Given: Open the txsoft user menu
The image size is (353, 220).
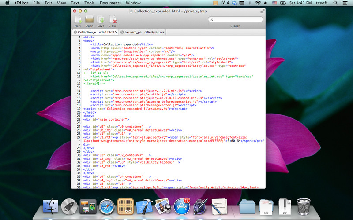Looking at the screenshot, I should [322, 3].
